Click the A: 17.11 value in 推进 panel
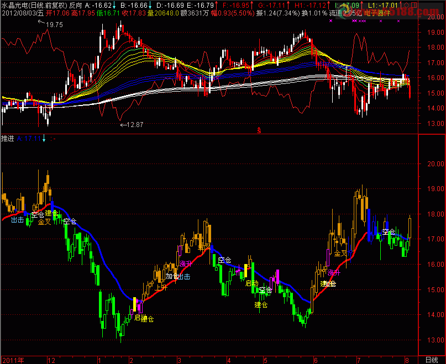Screen dimensions: 446x364 click(x=29, y=139)
